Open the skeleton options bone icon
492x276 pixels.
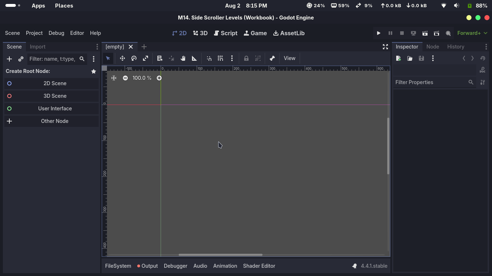[x=272, y=58]
